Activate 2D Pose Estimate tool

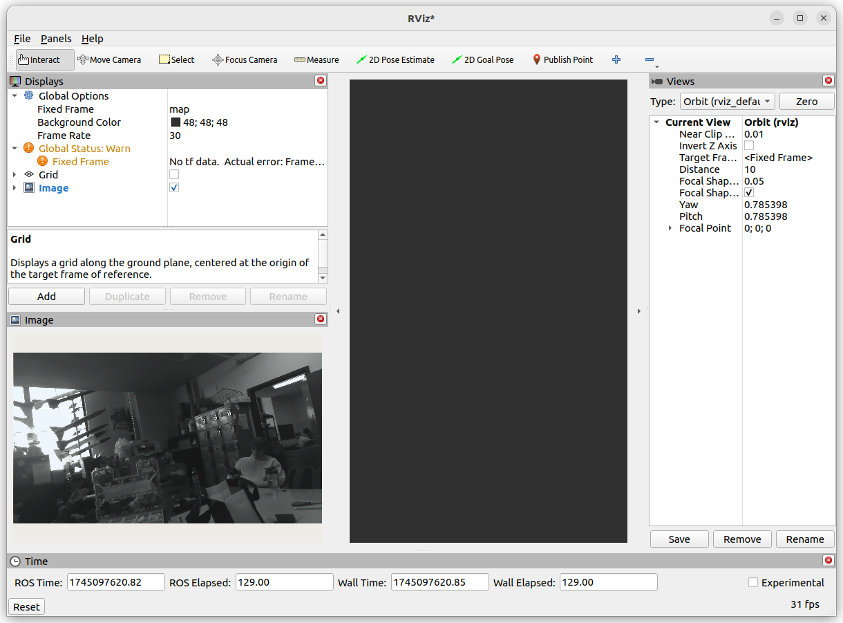(395, 59)
